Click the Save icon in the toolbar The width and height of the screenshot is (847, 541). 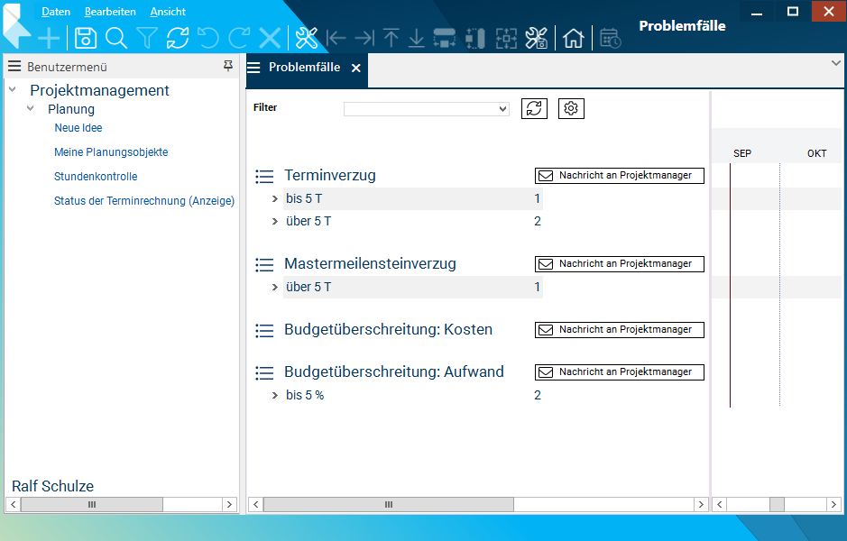pos(86,38)
